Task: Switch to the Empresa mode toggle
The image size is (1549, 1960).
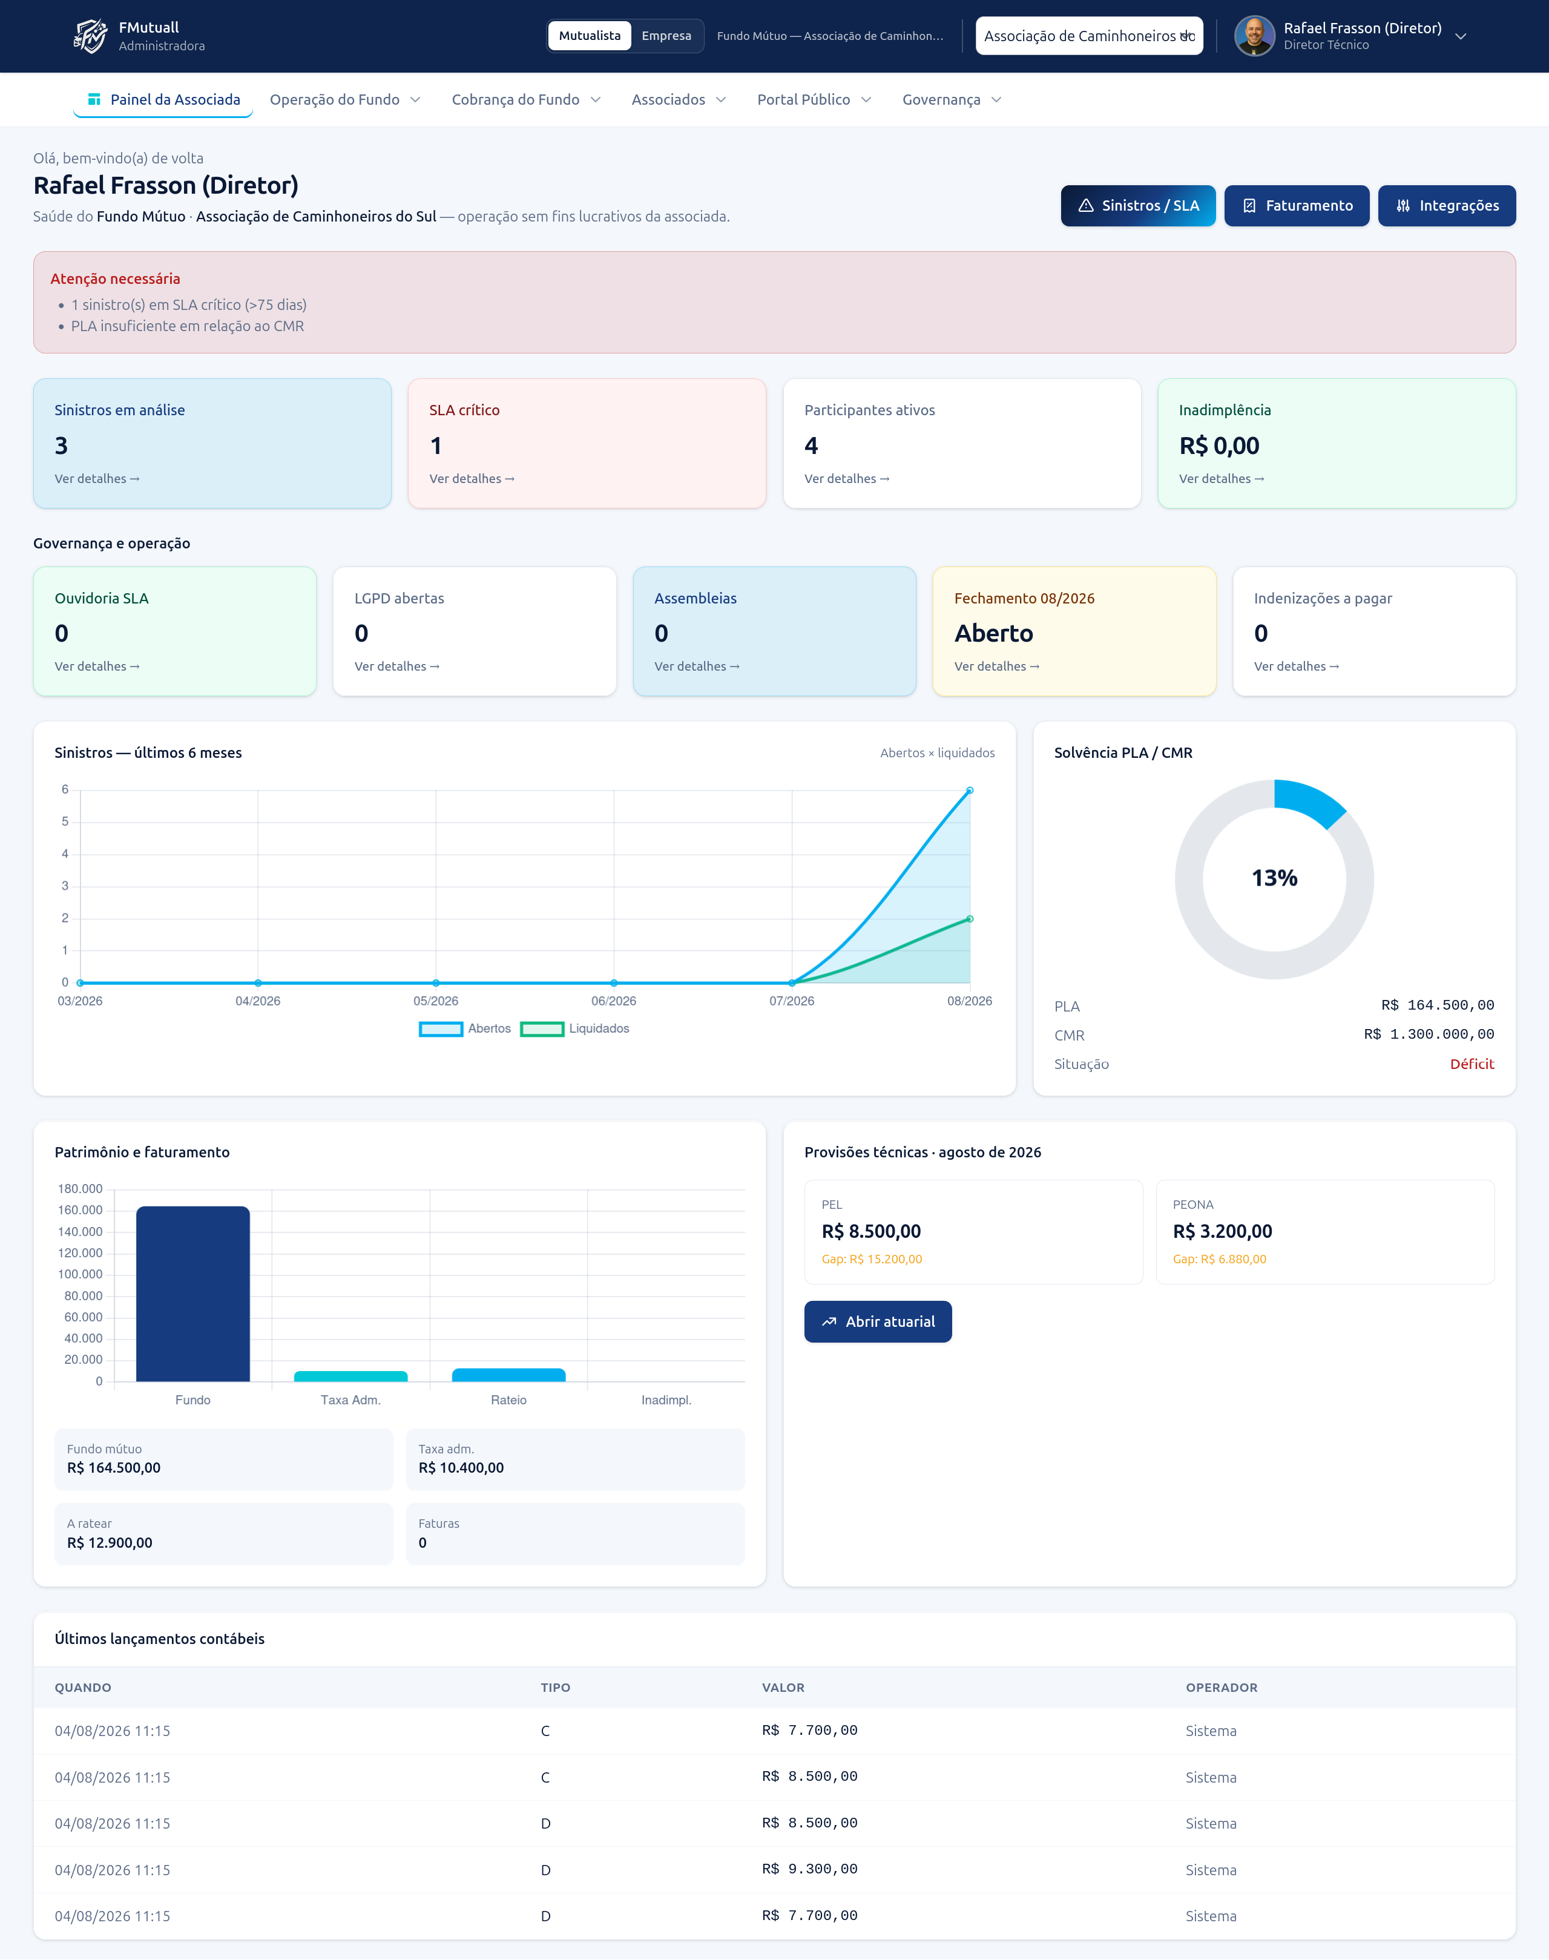Action: pyautogui.click(x=666, y=36)
